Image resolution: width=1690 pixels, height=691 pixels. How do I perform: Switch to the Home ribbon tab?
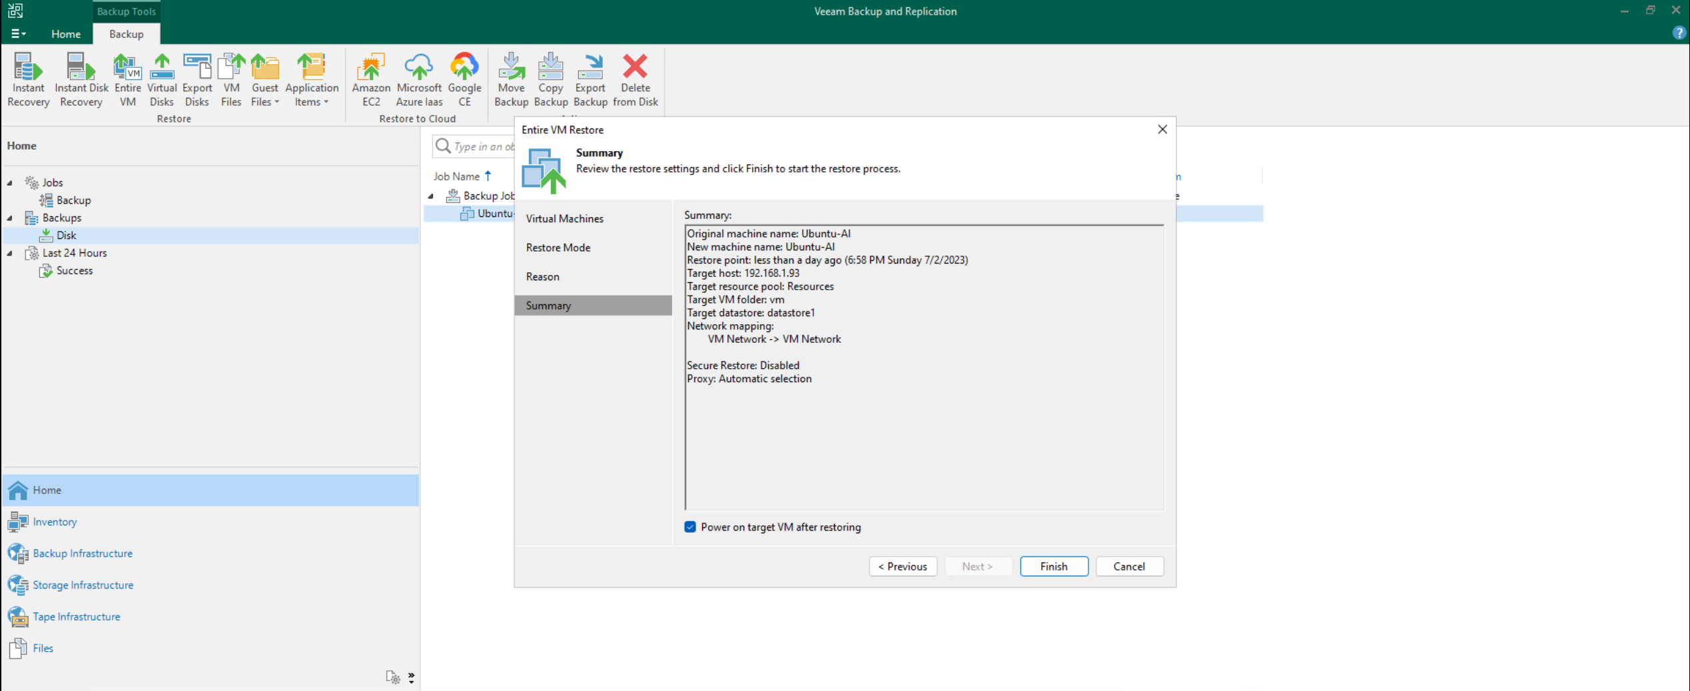66,33
